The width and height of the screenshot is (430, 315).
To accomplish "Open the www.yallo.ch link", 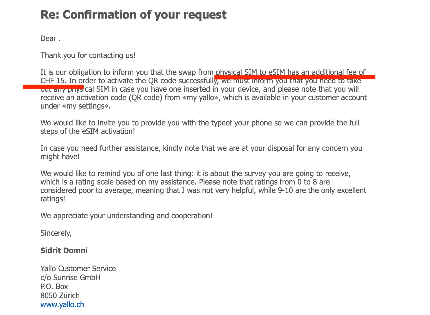I will 62,305.
